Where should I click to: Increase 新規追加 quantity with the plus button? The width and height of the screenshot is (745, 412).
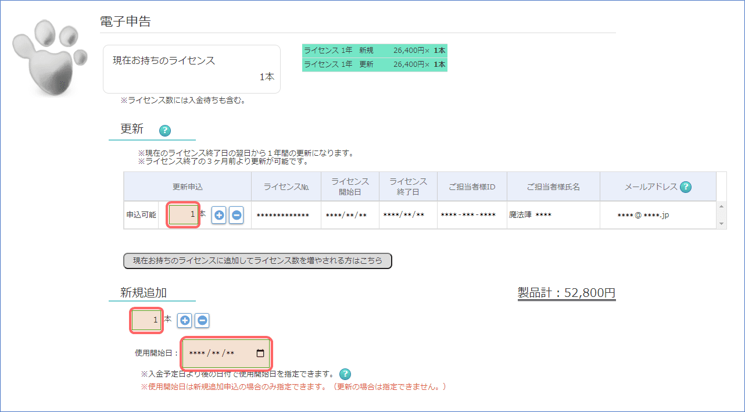pos(185,320)
